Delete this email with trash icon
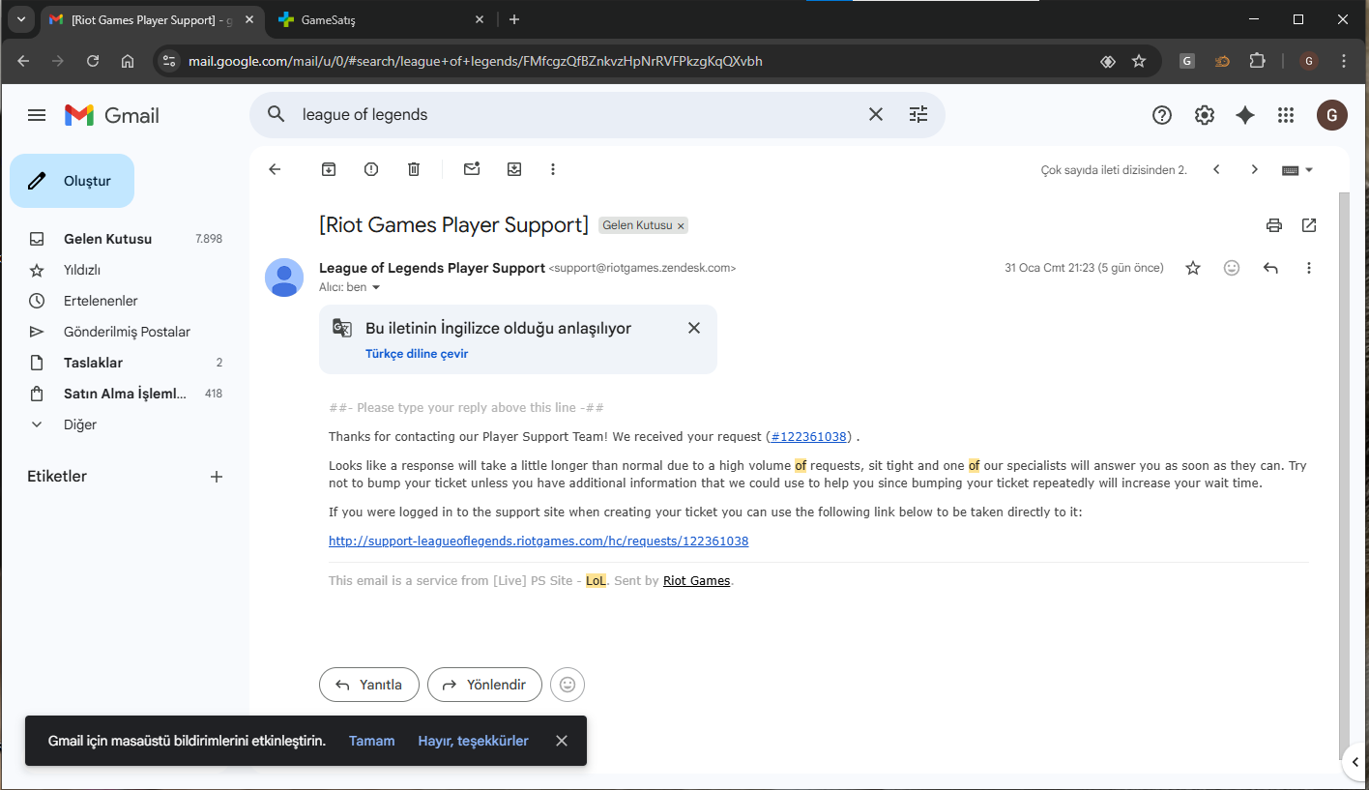The height and width of the screenshot is (790, 1369). tap(414, 169)
